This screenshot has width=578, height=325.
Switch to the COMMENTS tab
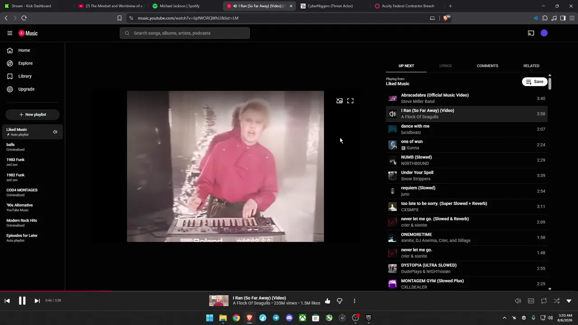[487, 66]
